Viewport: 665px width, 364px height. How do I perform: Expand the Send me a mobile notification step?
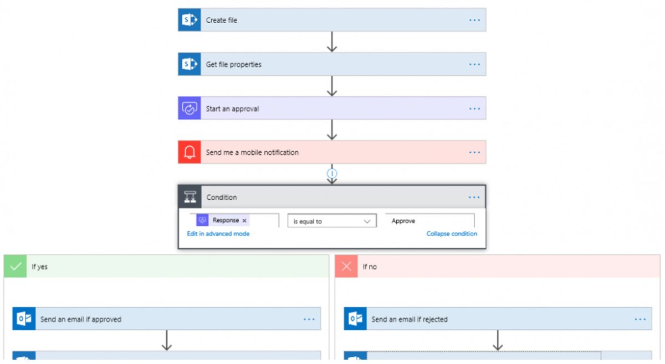click(x=332, y=152)
